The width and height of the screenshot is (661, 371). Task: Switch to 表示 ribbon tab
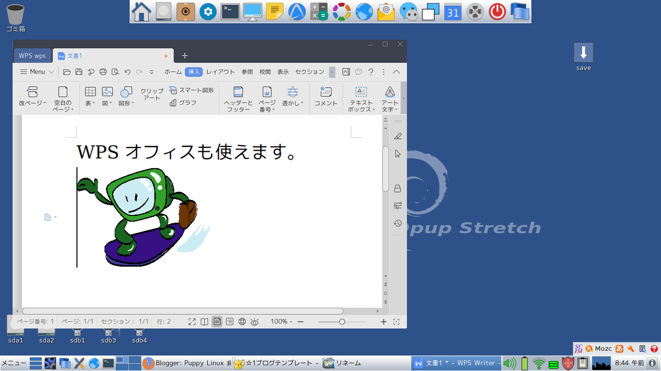click(283, 72)
